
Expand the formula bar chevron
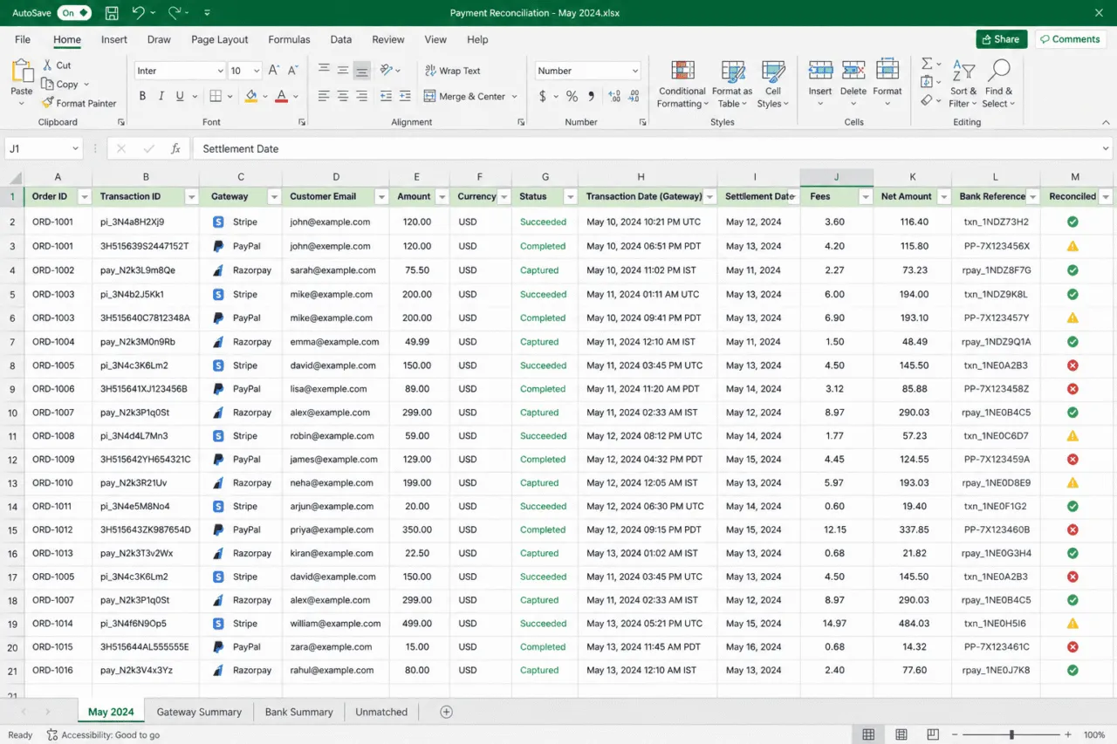[x=1106, y=148]
